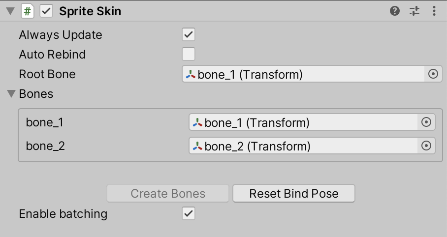The image size is (447, 237).
Task: Open the component presets slider icon
Action: tap(415, 11)
